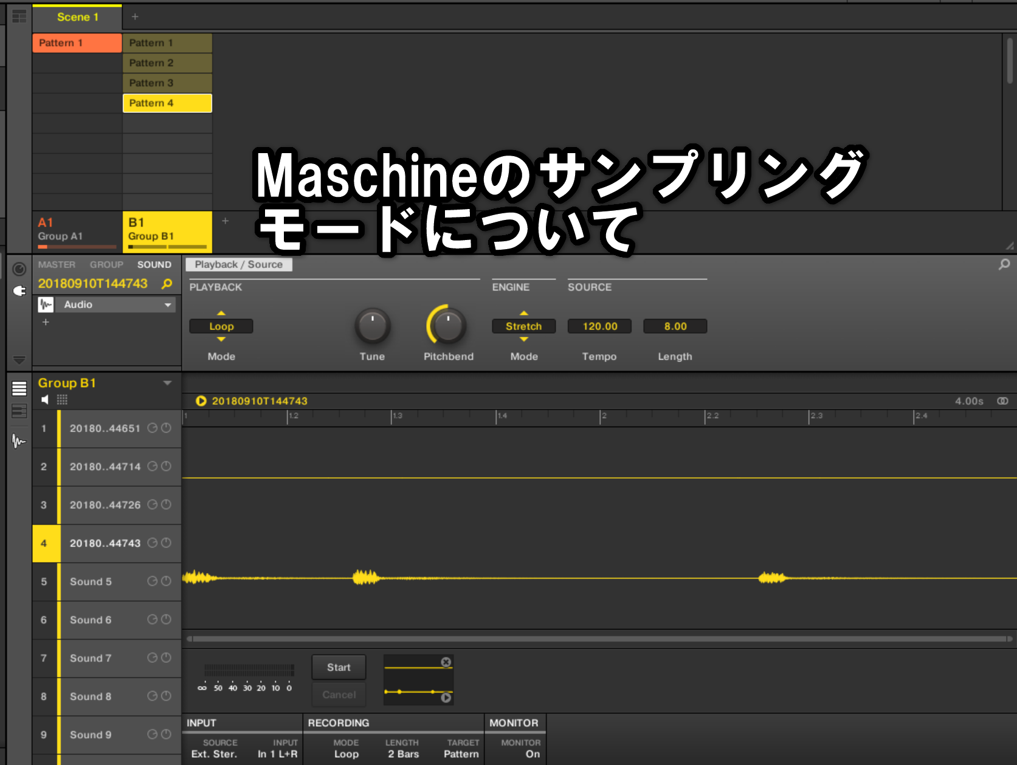
Task: Click the channel properties icon
Action: pyautogui.click(x=19, y=269)
